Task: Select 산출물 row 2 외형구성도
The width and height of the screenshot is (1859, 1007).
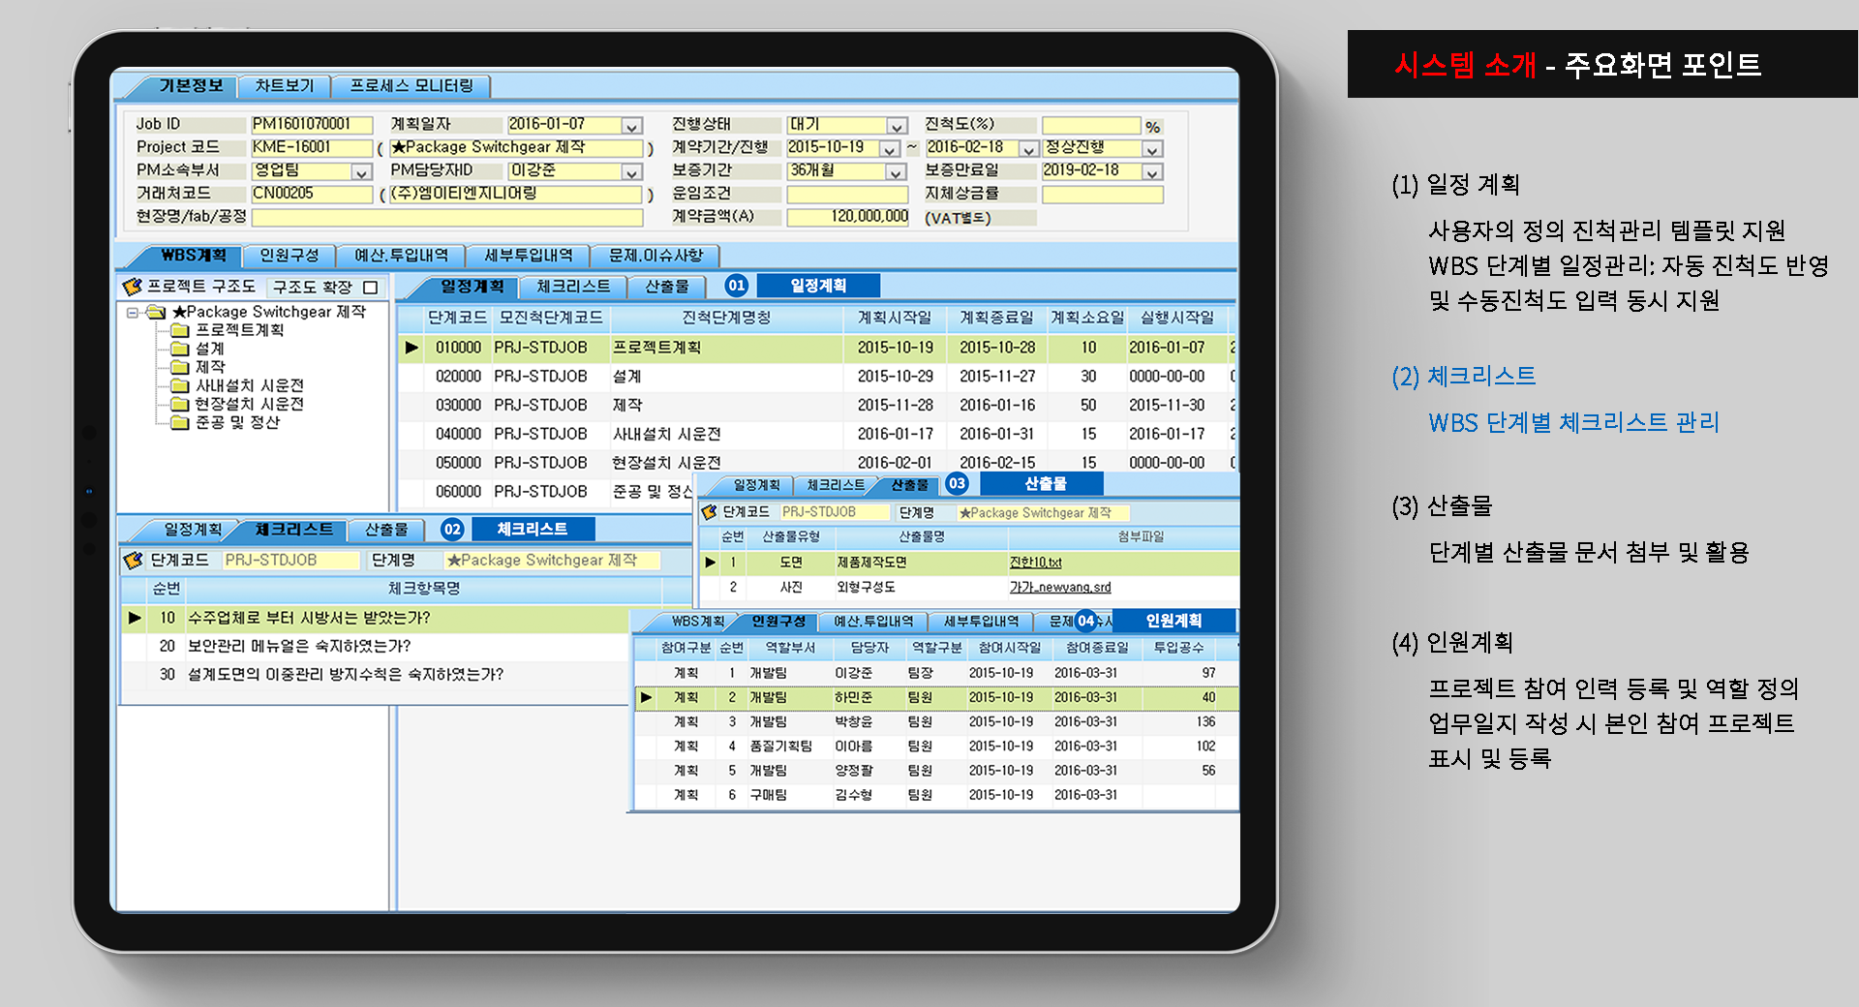Action: pyautogui.click(x=968, y=588)
